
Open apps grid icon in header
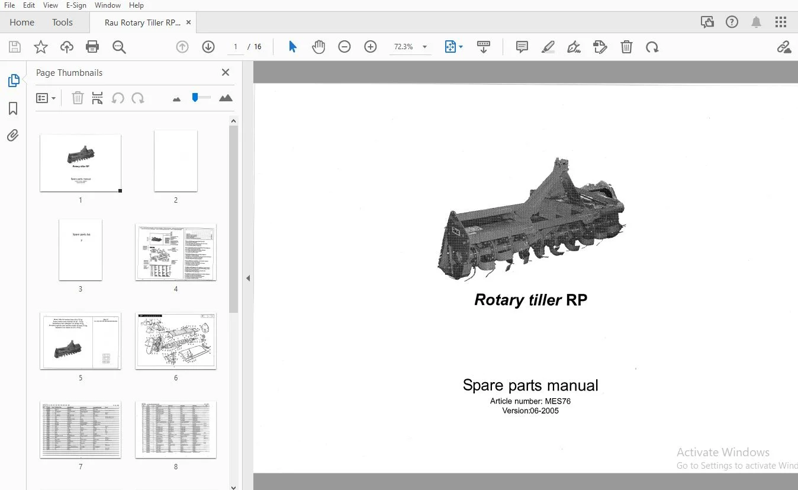pyautogui.click(x=781, y=23)
